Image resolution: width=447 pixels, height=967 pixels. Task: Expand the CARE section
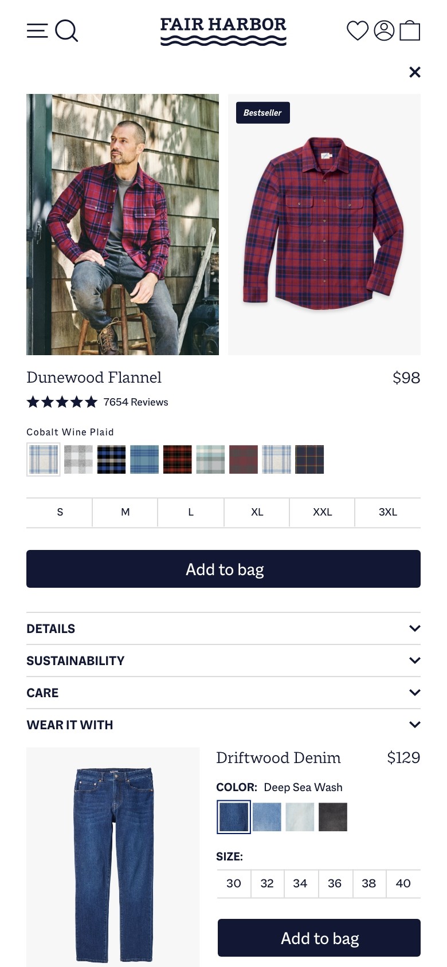pos(223,693)
